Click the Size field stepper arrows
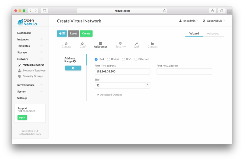 coord(147,85)
